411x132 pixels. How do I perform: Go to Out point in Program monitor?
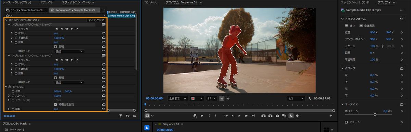[253, 116]
